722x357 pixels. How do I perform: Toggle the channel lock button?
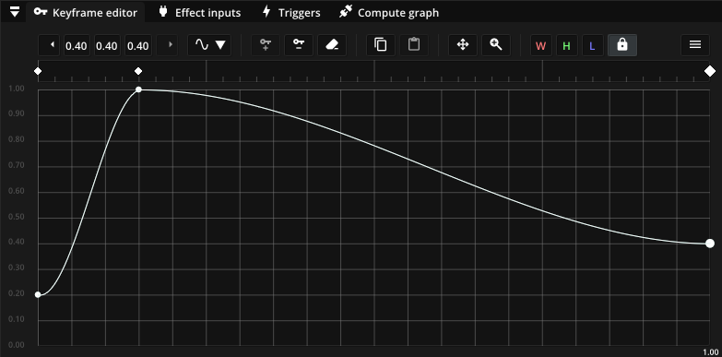click(622, 45)
